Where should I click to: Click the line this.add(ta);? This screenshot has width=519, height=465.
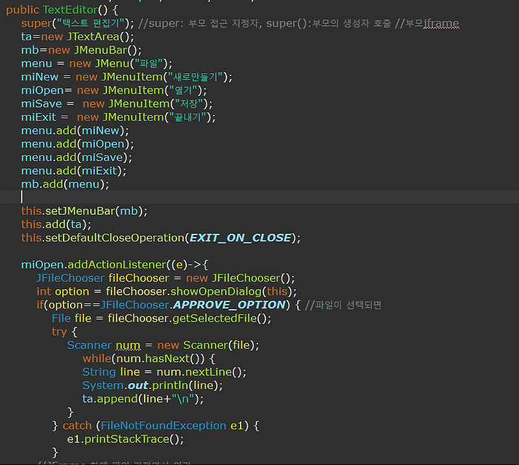[x=56, y=224]
